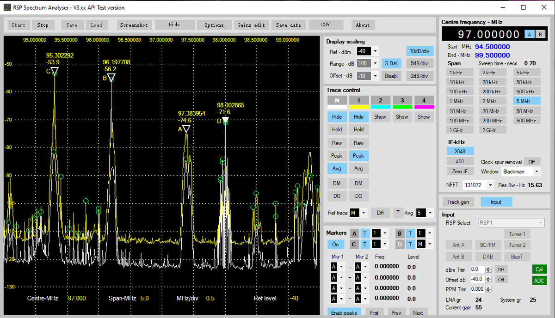The width and height of the screenshot is (555, 318).
Task: Click the CSV button
Action: [x=326, y=25]
